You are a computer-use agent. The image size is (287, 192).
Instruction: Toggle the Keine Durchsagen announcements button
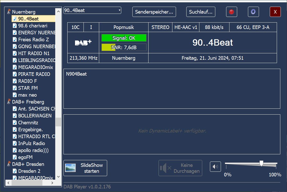click(x=180, y=168)
